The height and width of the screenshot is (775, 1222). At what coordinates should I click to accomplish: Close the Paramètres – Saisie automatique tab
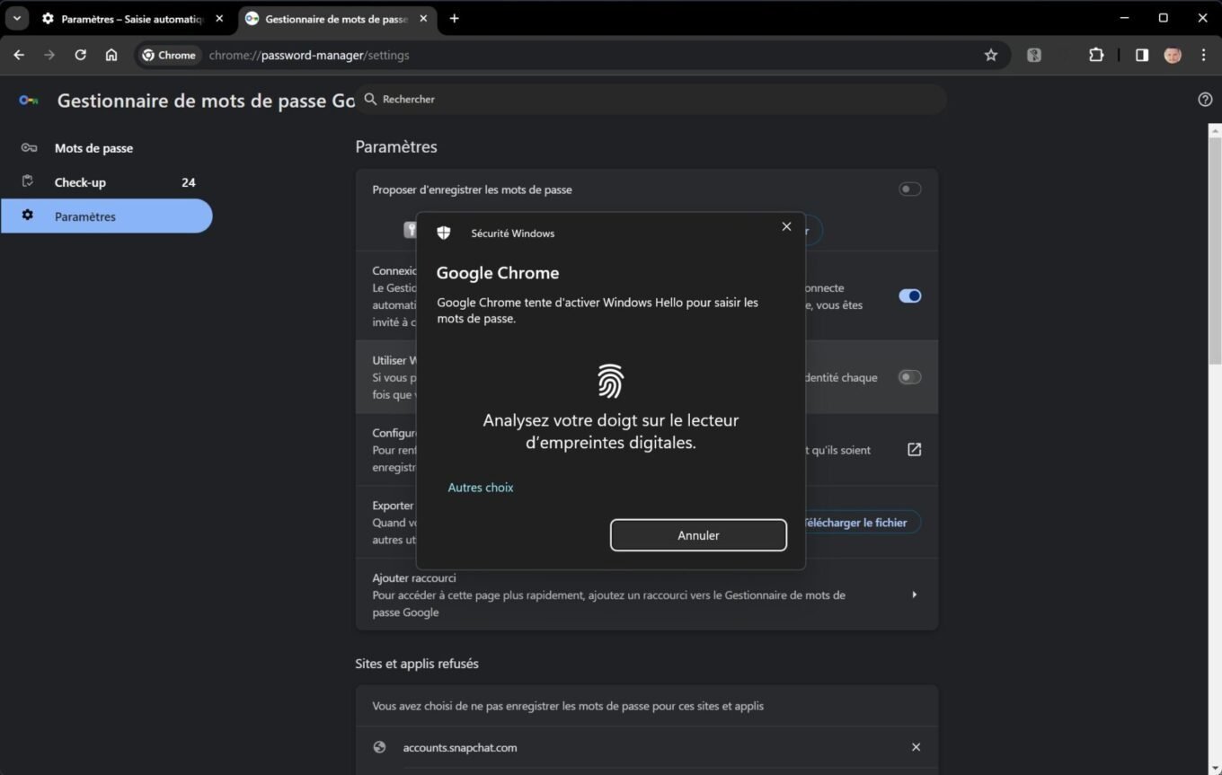coord(219,18)
